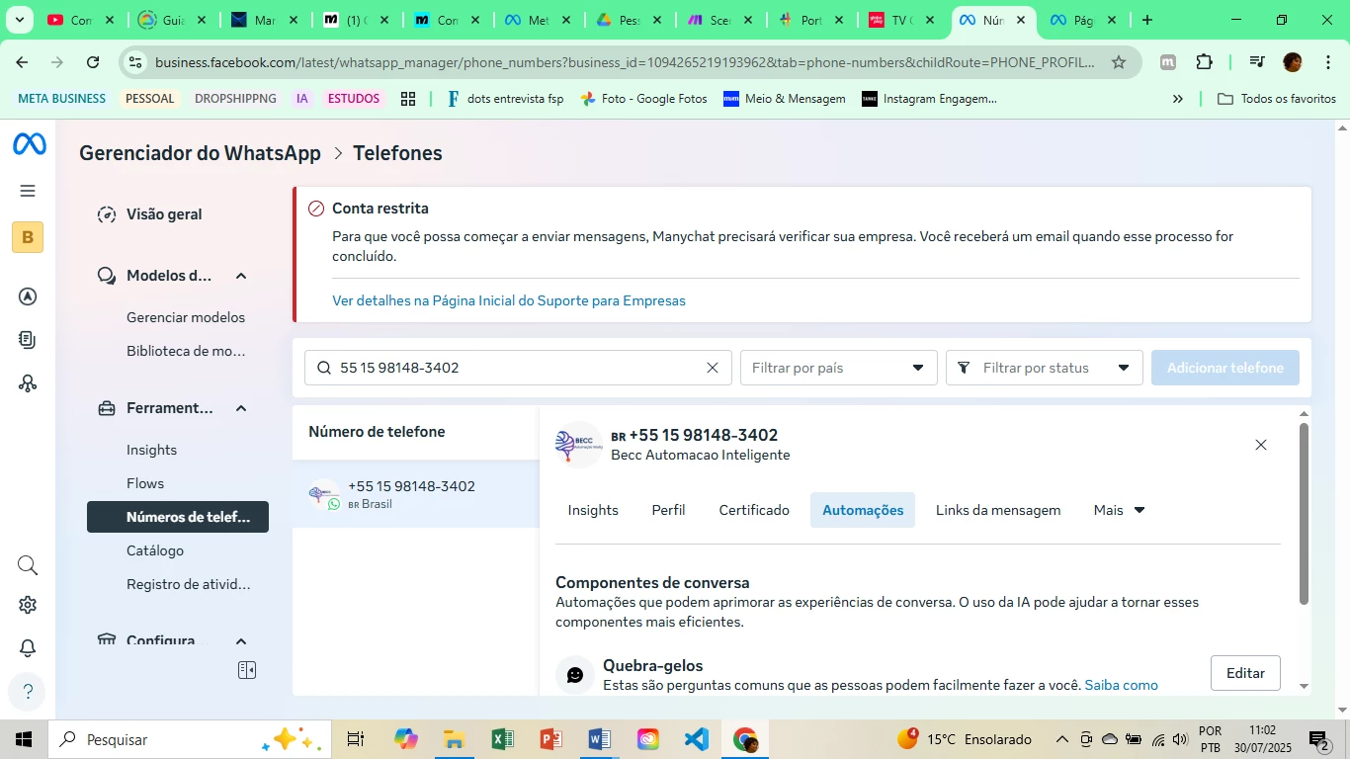Click the Meta logo icon
Screen dimensions: 1350x759
coord(29,144)
